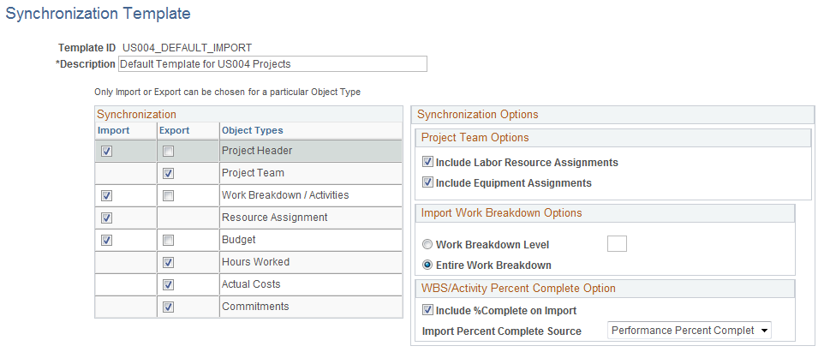Screen dimensions: 836x352
Task: Click the Description text field
Action: tap(272, 64)
